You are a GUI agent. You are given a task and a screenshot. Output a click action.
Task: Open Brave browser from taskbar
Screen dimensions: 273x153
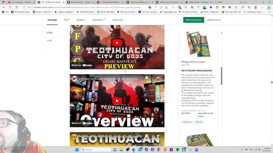pos(165,150)
